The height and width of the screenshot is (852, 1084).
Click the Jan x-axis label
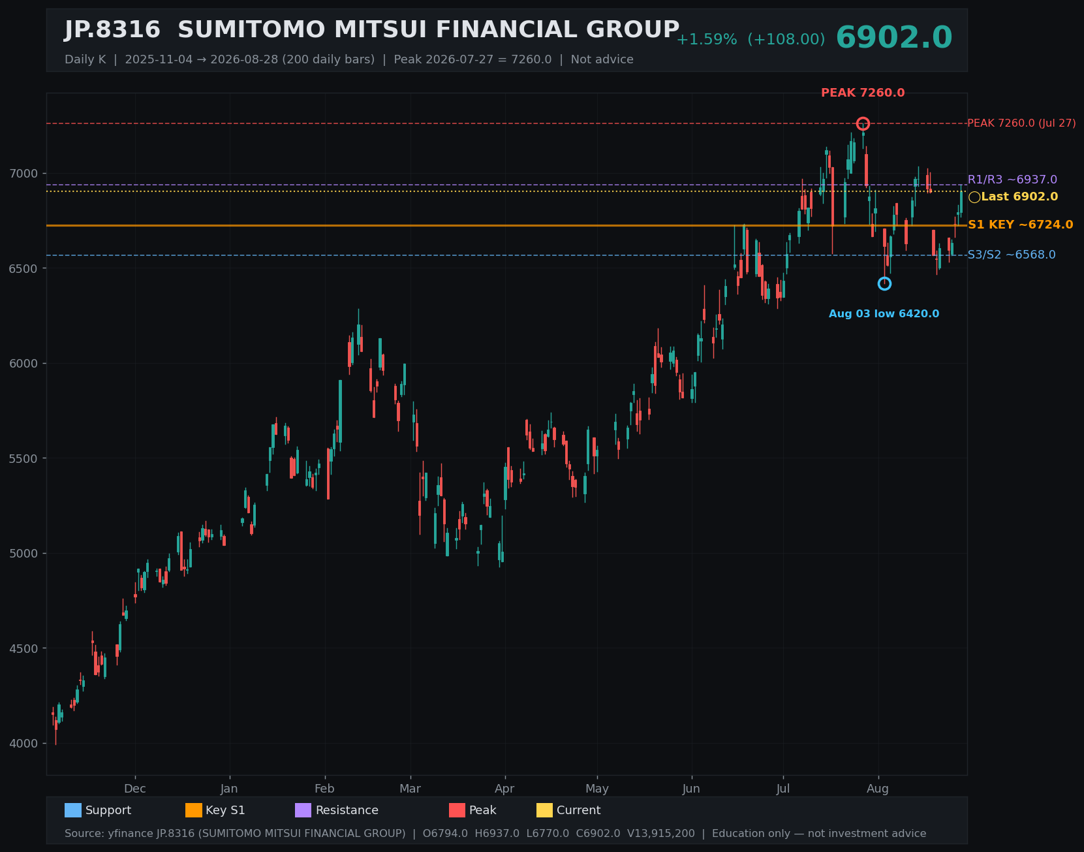[x=229, y=789]
